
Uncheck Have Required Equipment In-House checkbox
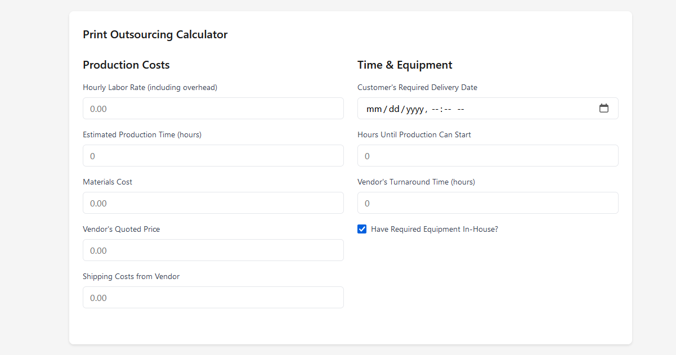pyautogui.click(x=362, y=229)
